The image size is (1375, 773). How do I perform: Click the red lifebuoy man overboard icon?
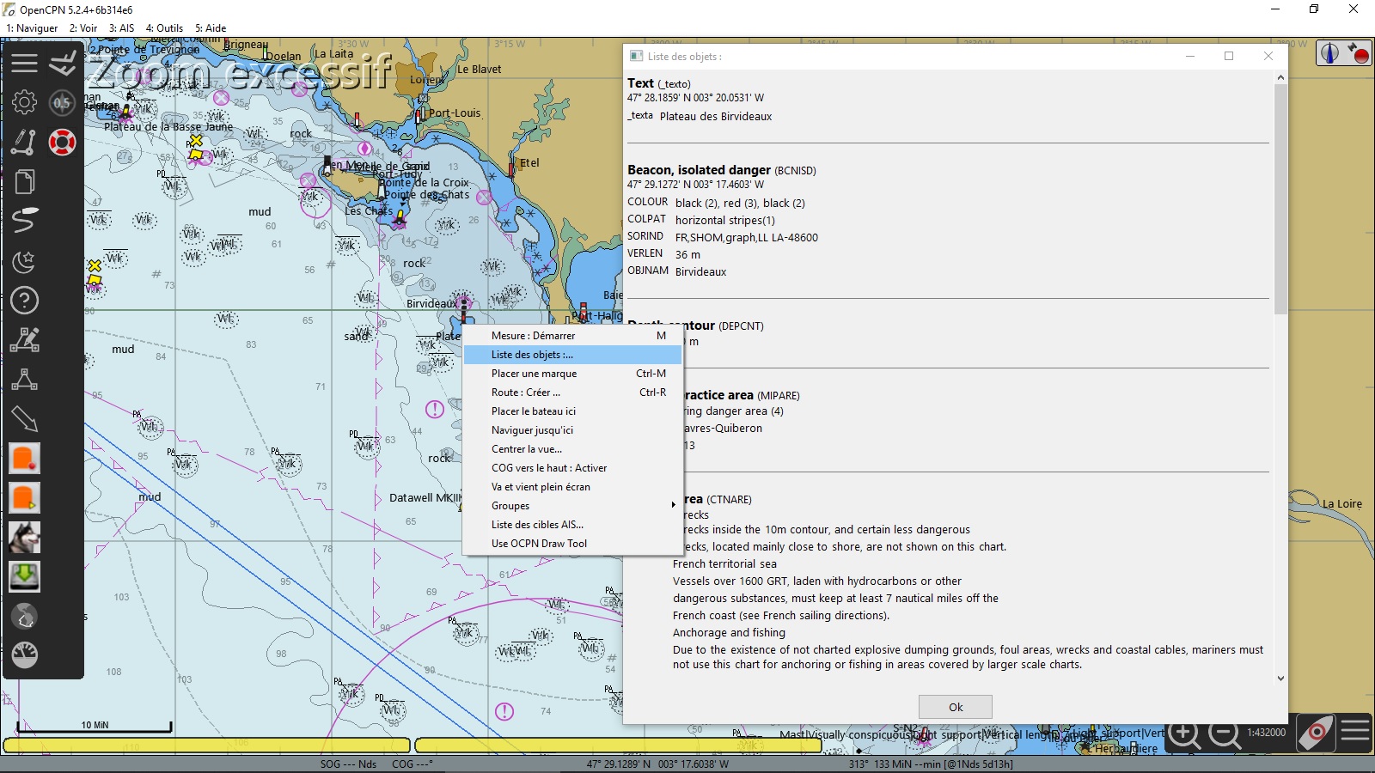pyautogui.click(x=62, y=142)
